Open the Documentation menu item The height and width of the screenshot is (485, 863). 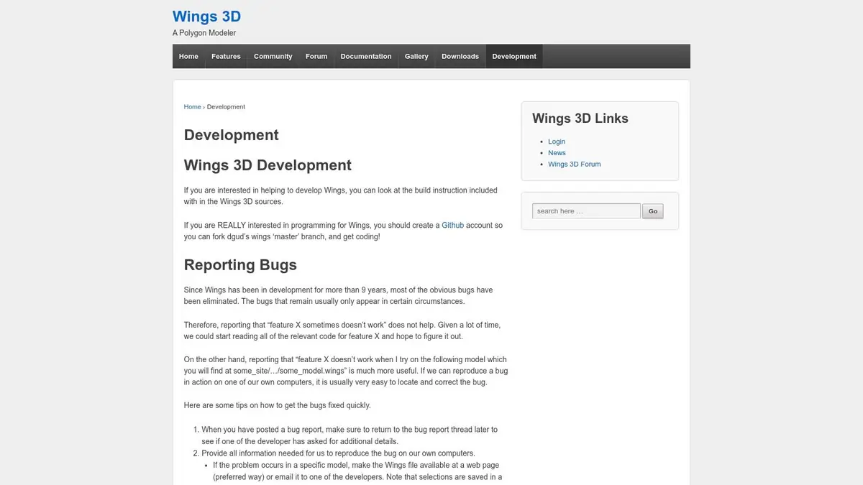click(366, 56)
